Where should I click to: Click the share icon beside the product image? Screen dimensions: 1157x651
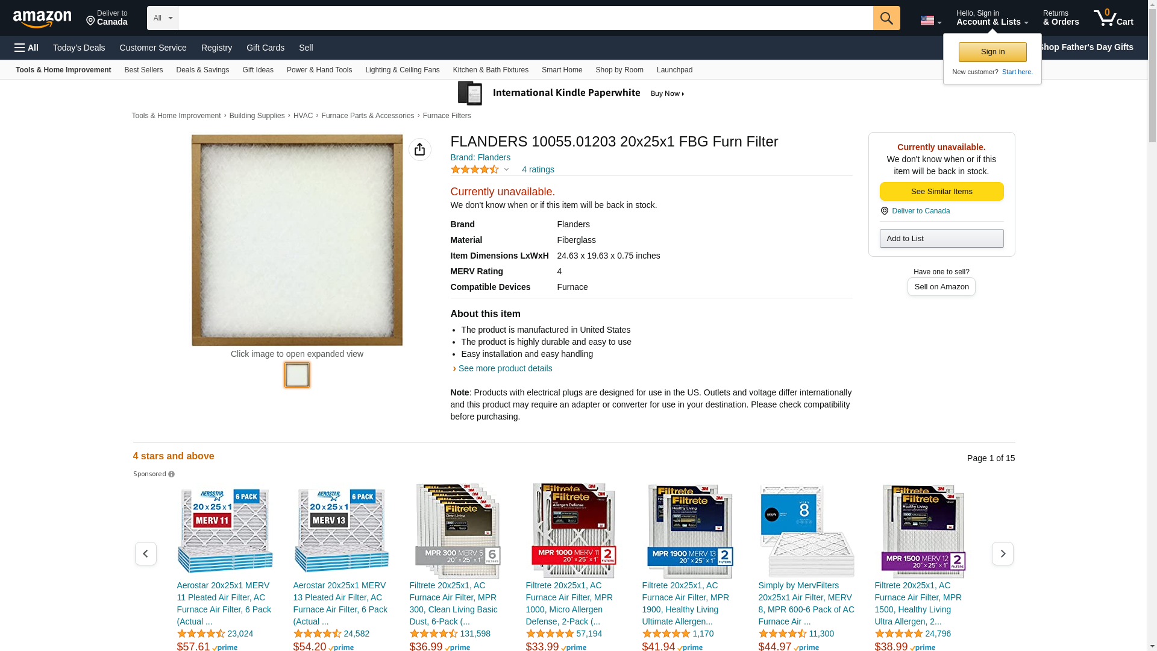420,149
